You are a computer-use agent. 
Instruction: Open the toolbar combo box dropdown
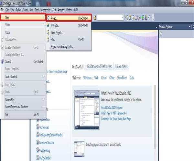point(122,17)
